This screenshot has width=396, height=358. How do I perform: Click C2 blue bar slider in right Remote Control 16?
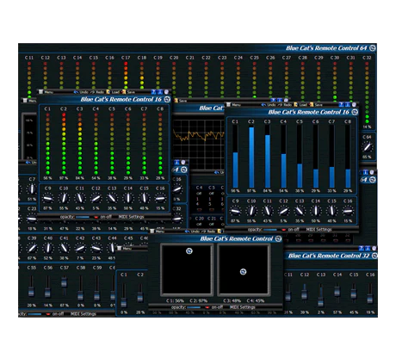(x=251, y=157)
